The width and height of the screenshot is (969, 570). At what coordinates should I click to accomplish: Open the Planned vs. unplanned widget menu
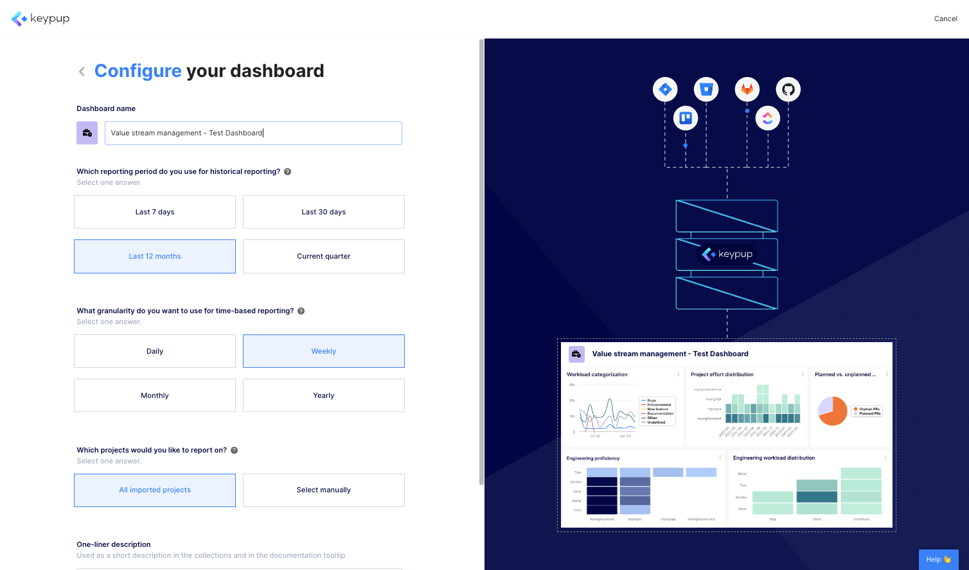[x=886, y=374]
